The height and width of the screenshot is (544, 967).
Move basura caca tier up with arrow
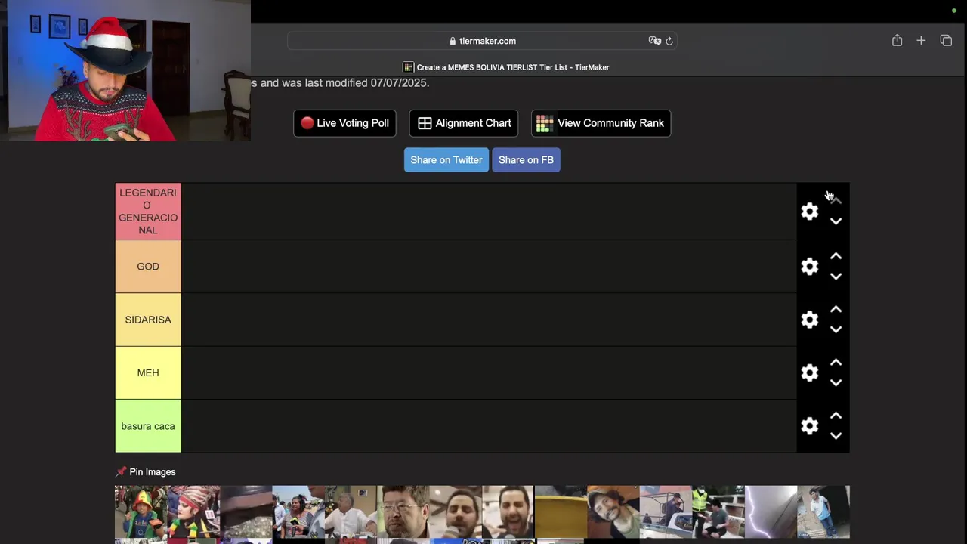coord(836,416)
